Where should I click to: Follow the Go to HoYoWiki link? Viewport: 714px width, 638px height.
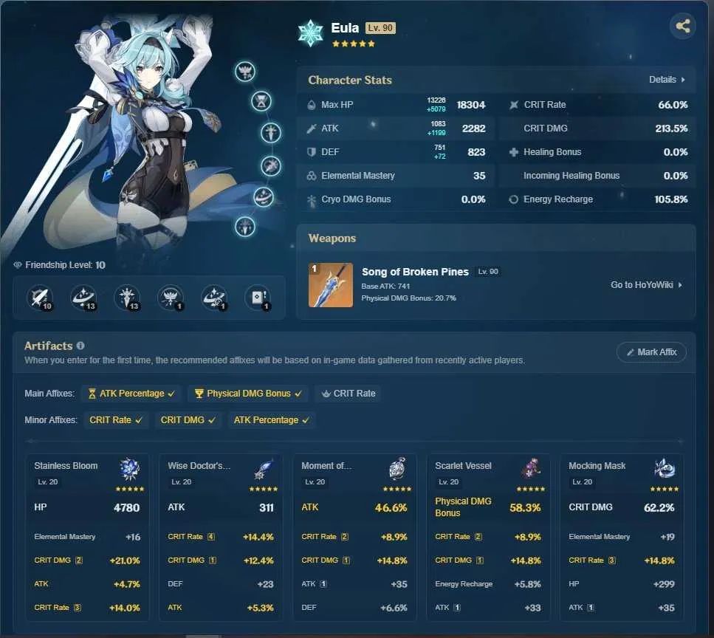[646, 285]
